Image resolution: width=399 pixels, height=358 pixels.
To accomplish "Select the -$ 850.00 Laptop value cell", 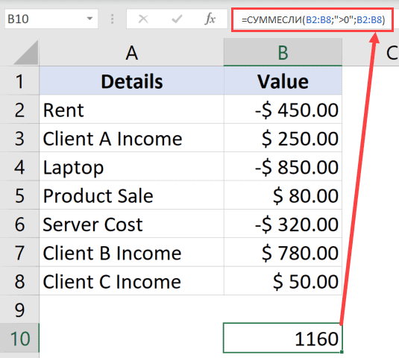I will (x=283, y=166).
